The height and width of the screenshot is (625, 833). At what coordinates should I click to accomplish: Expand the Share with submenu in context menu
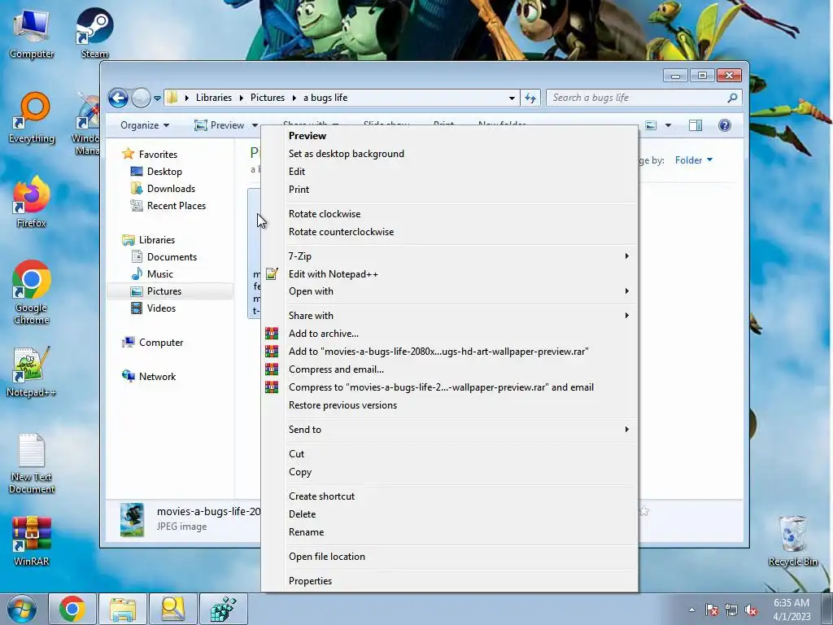[449, 316]
